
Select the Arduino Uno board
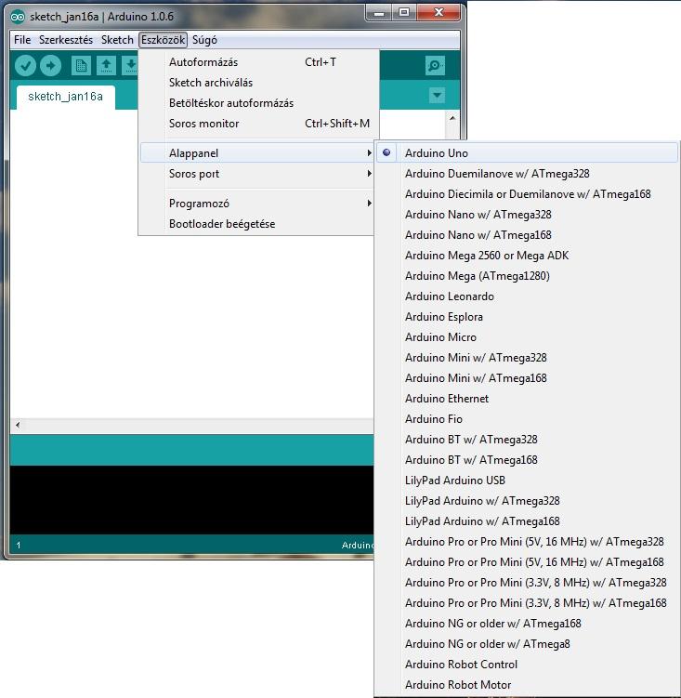527,152
